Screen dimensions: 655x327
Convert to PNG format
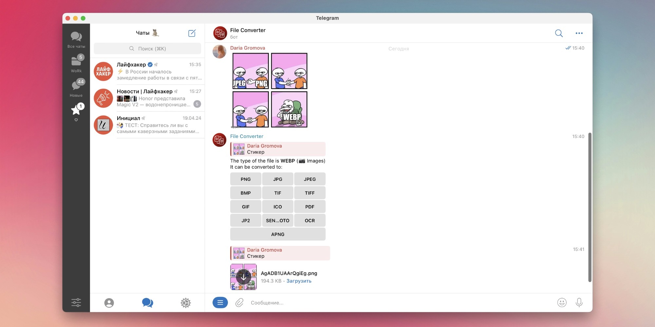[x=246, y=179]
